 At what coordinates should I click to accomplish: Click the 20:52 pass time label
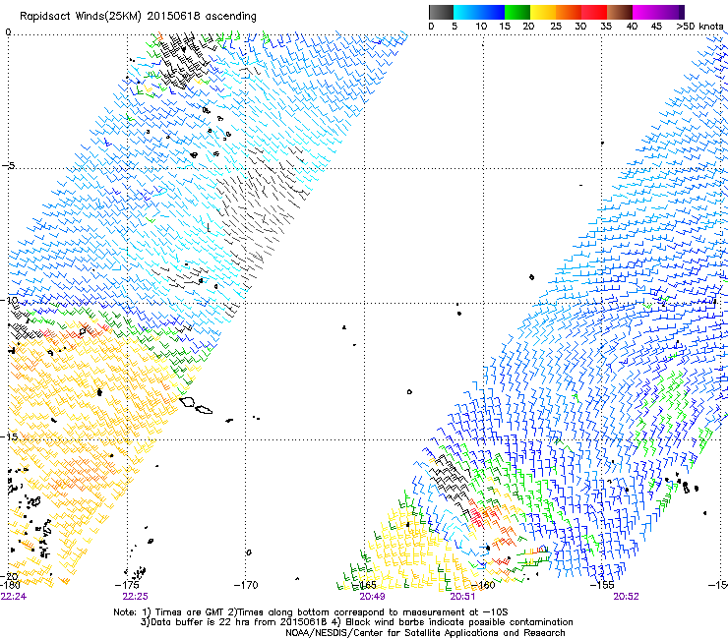coord(626,597)
